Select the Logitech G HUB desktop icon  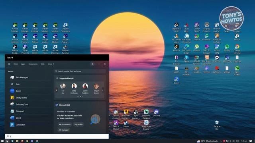177,27
